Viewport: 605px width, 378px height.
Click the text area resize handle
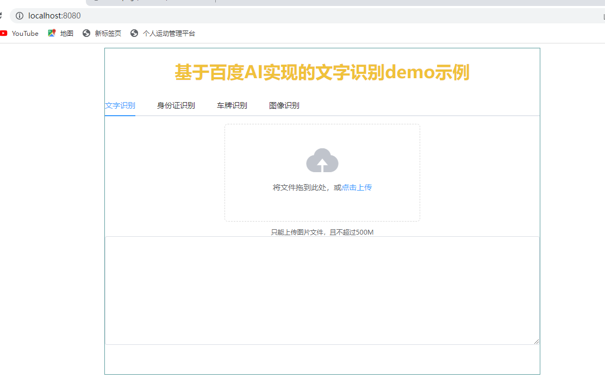point(537,341)
